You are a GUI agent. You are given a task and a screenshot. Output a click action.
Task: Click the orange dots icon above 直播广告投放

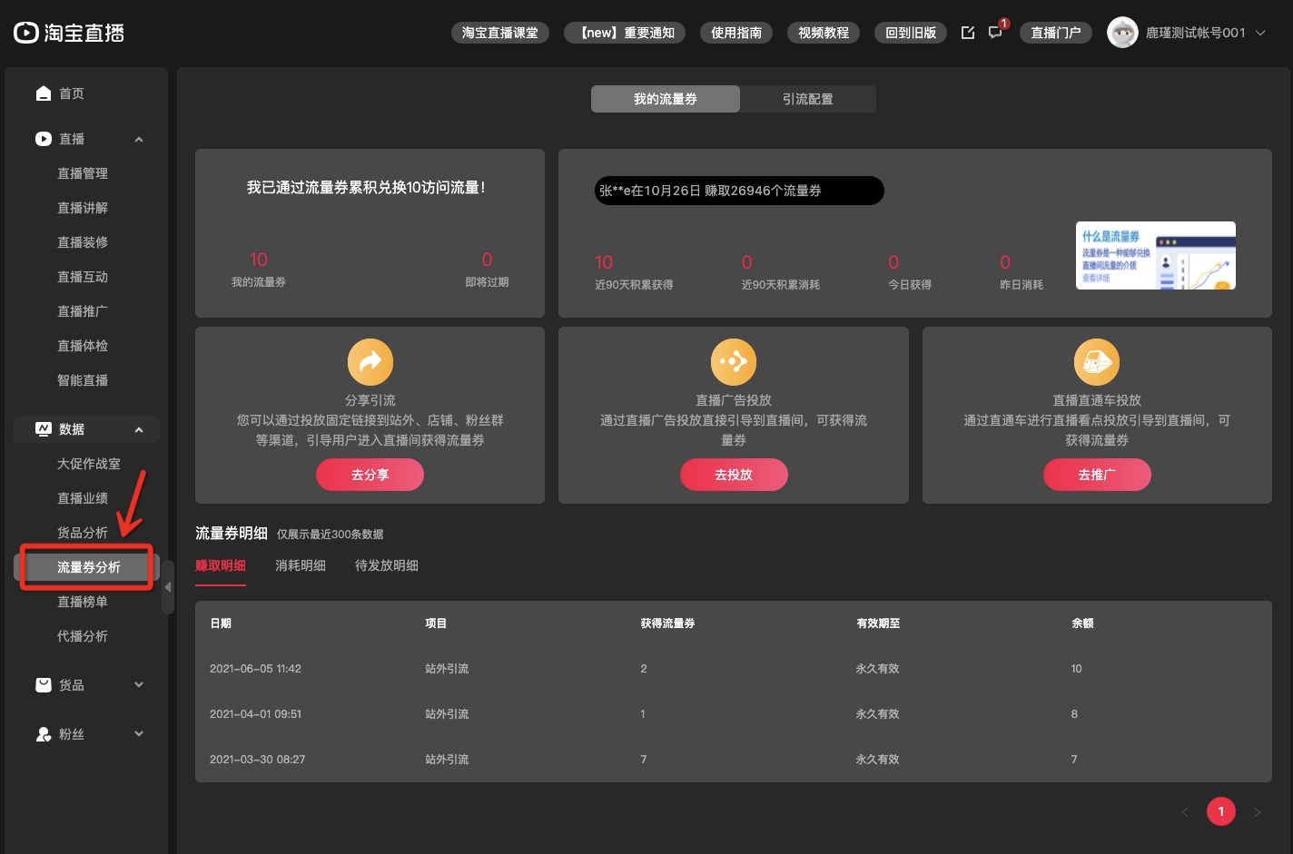[x=734, y=361]
